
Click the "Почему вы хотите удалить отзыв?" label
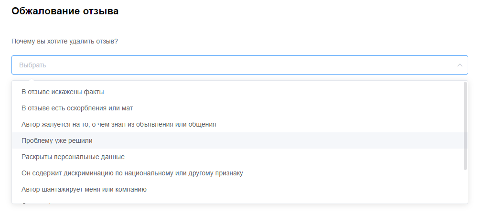pos(64,42)
